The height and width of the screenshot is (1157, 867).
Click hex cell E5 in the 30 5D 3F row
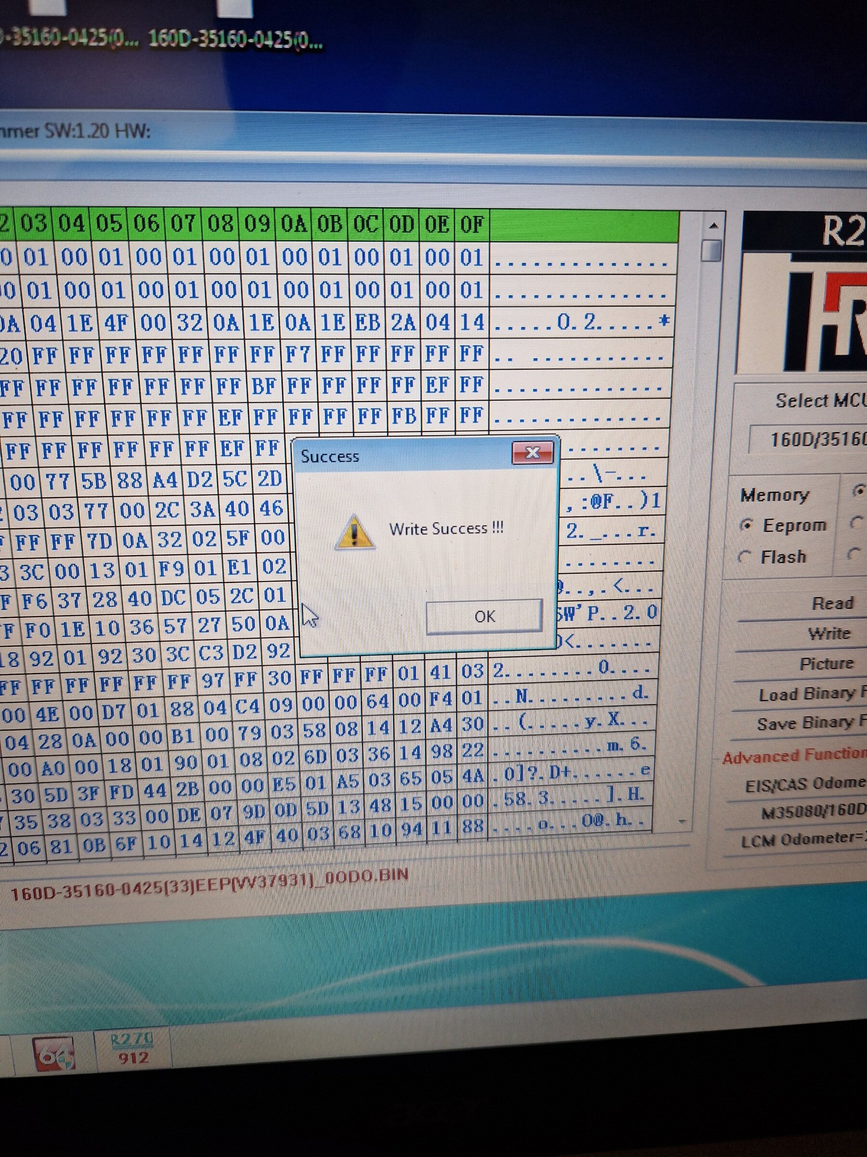pyautogui.click(x=285, y=783)
